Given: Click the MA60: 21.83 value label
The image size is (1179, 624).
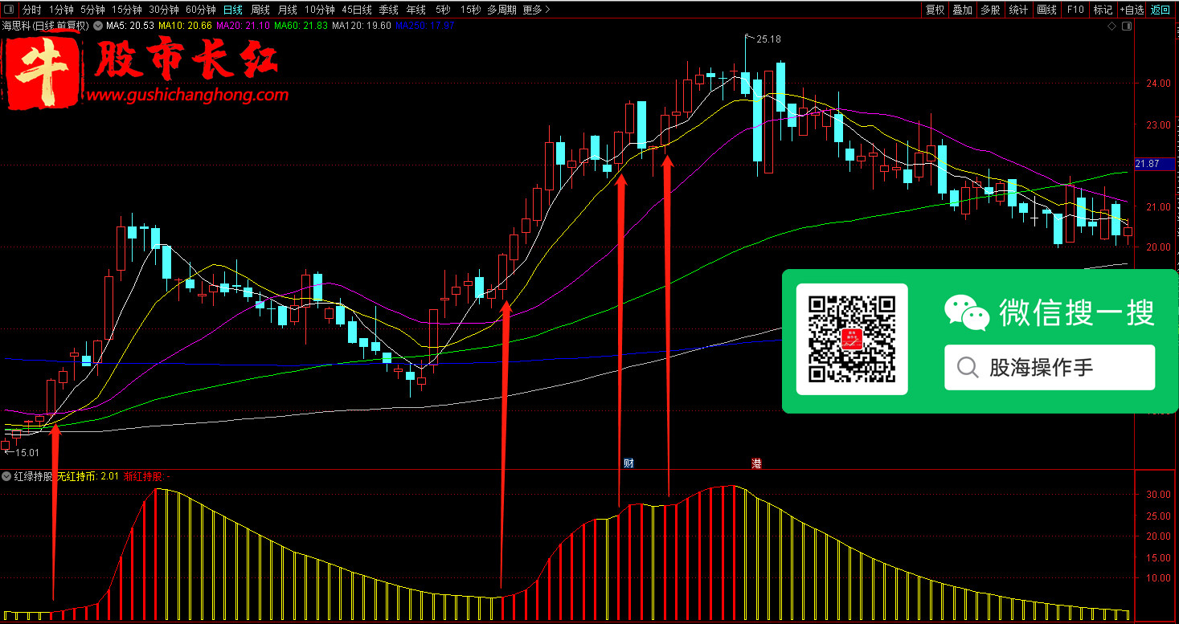Looking at the screenshot, I should [301, 26].
